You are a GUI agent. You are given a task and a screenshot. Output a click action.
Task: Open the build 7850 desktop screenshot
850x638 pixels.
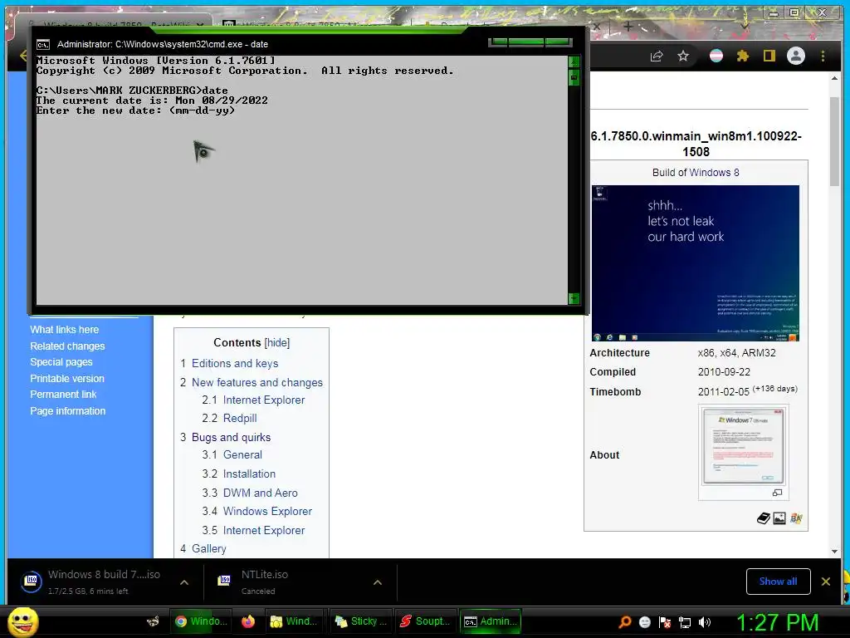[x=695, y=263]
